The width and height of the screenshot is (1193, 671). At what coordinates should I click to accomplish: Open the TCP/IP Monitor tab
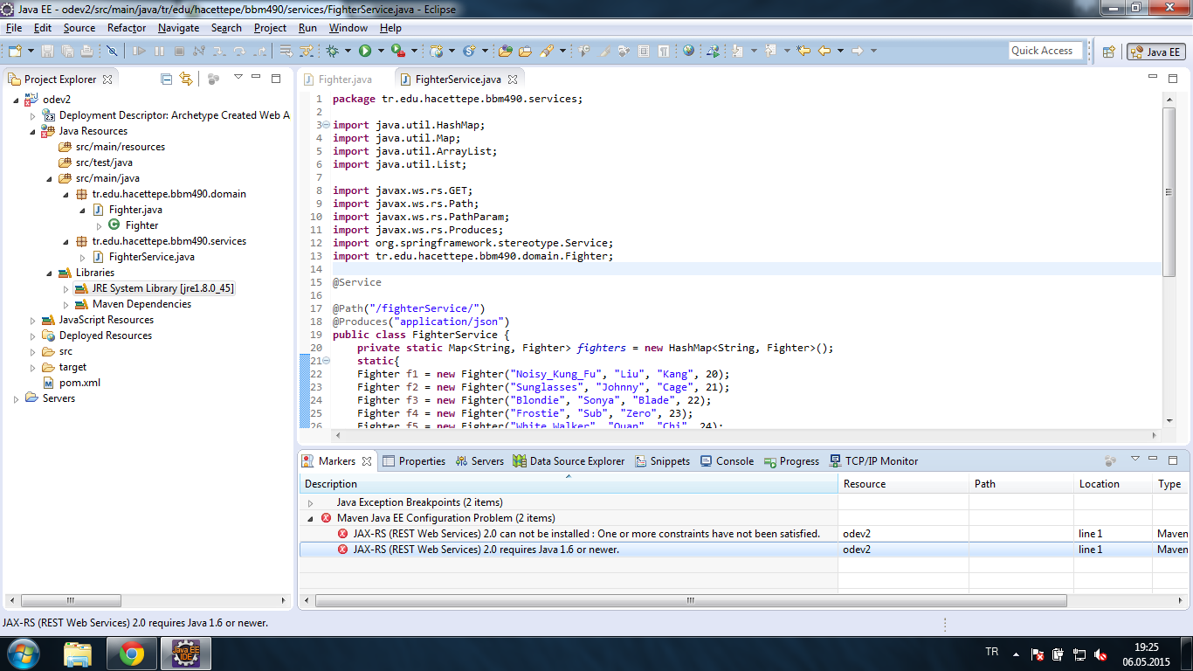tap(873, 461)
